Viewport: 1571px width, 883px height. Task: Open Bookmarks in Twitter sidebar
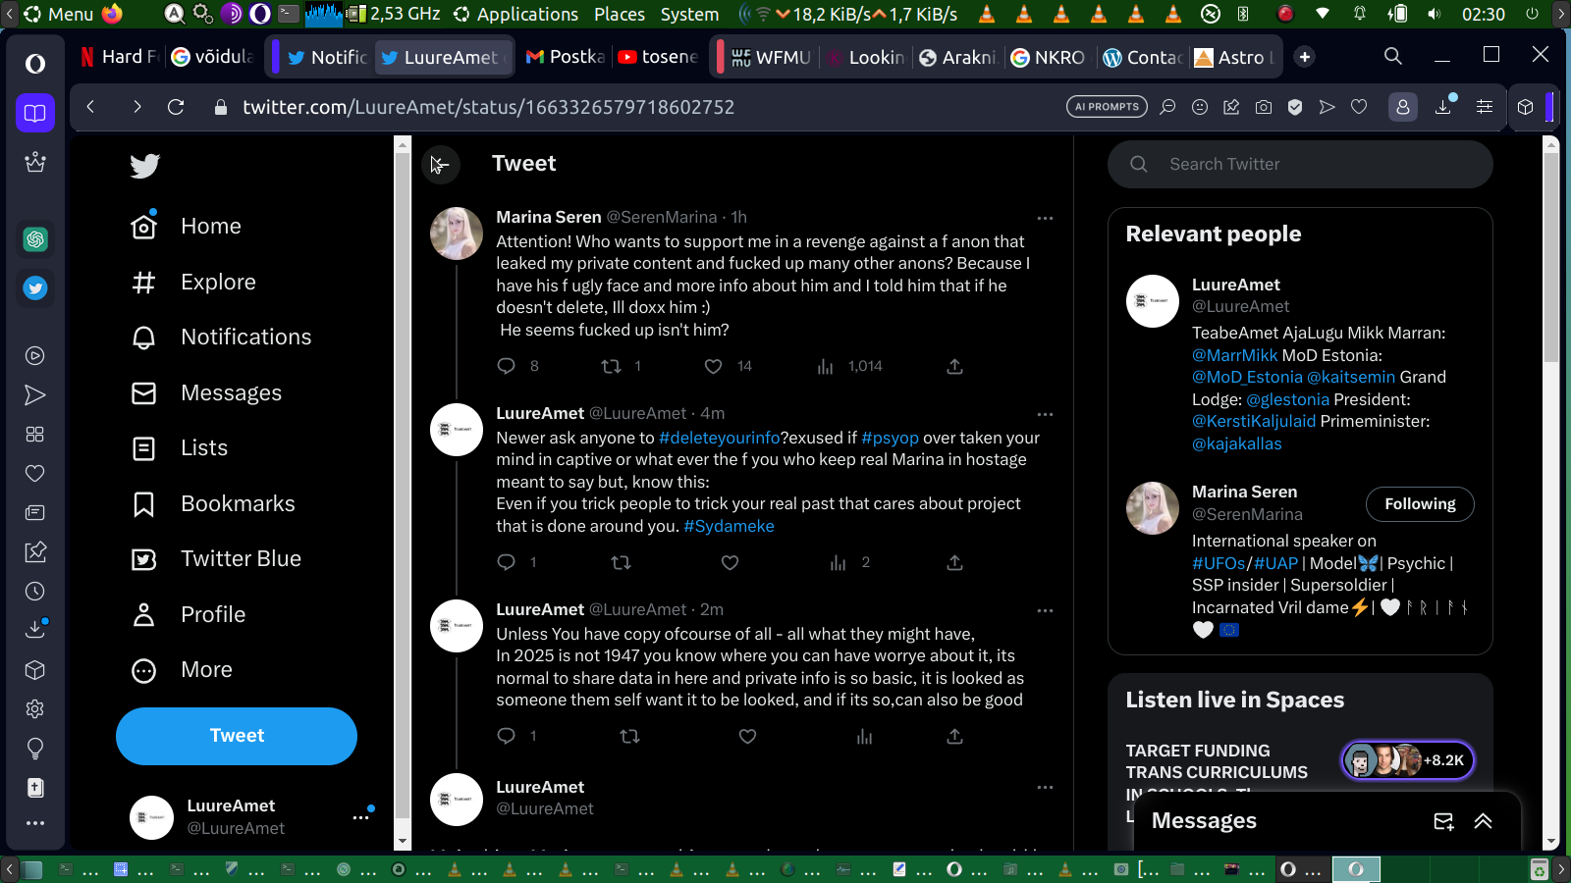[213, 504]
